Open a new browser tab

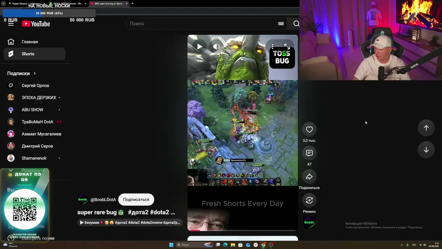[133, 3]
